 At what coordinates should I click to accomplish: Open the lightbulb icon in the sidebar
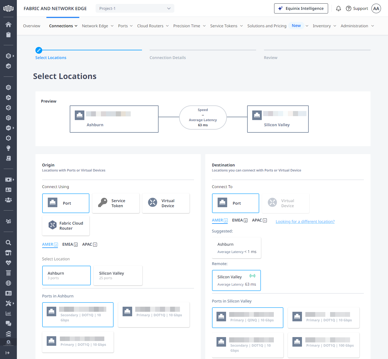[8, 148]
